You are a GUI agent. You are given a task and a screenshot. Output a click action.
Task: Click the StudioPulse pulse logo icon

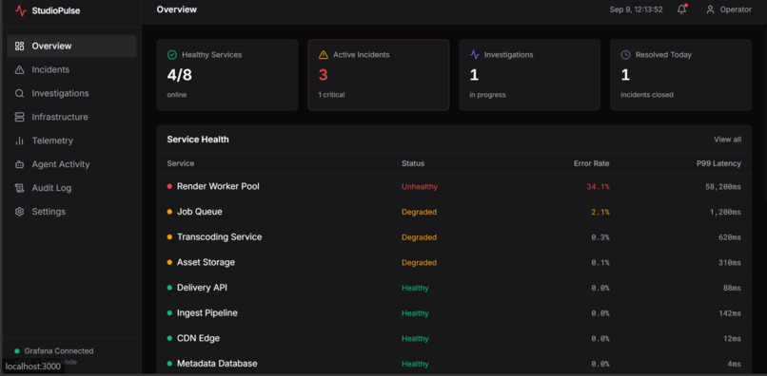(x=21, y=10)
